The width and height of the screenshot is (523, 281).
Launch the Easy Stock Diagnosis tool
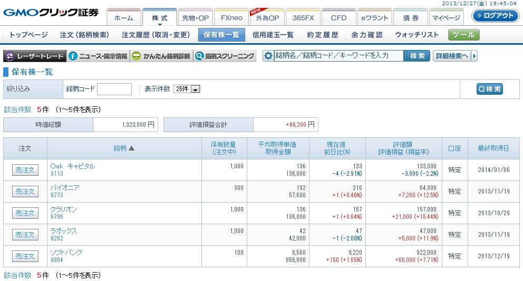click(161, 56)
